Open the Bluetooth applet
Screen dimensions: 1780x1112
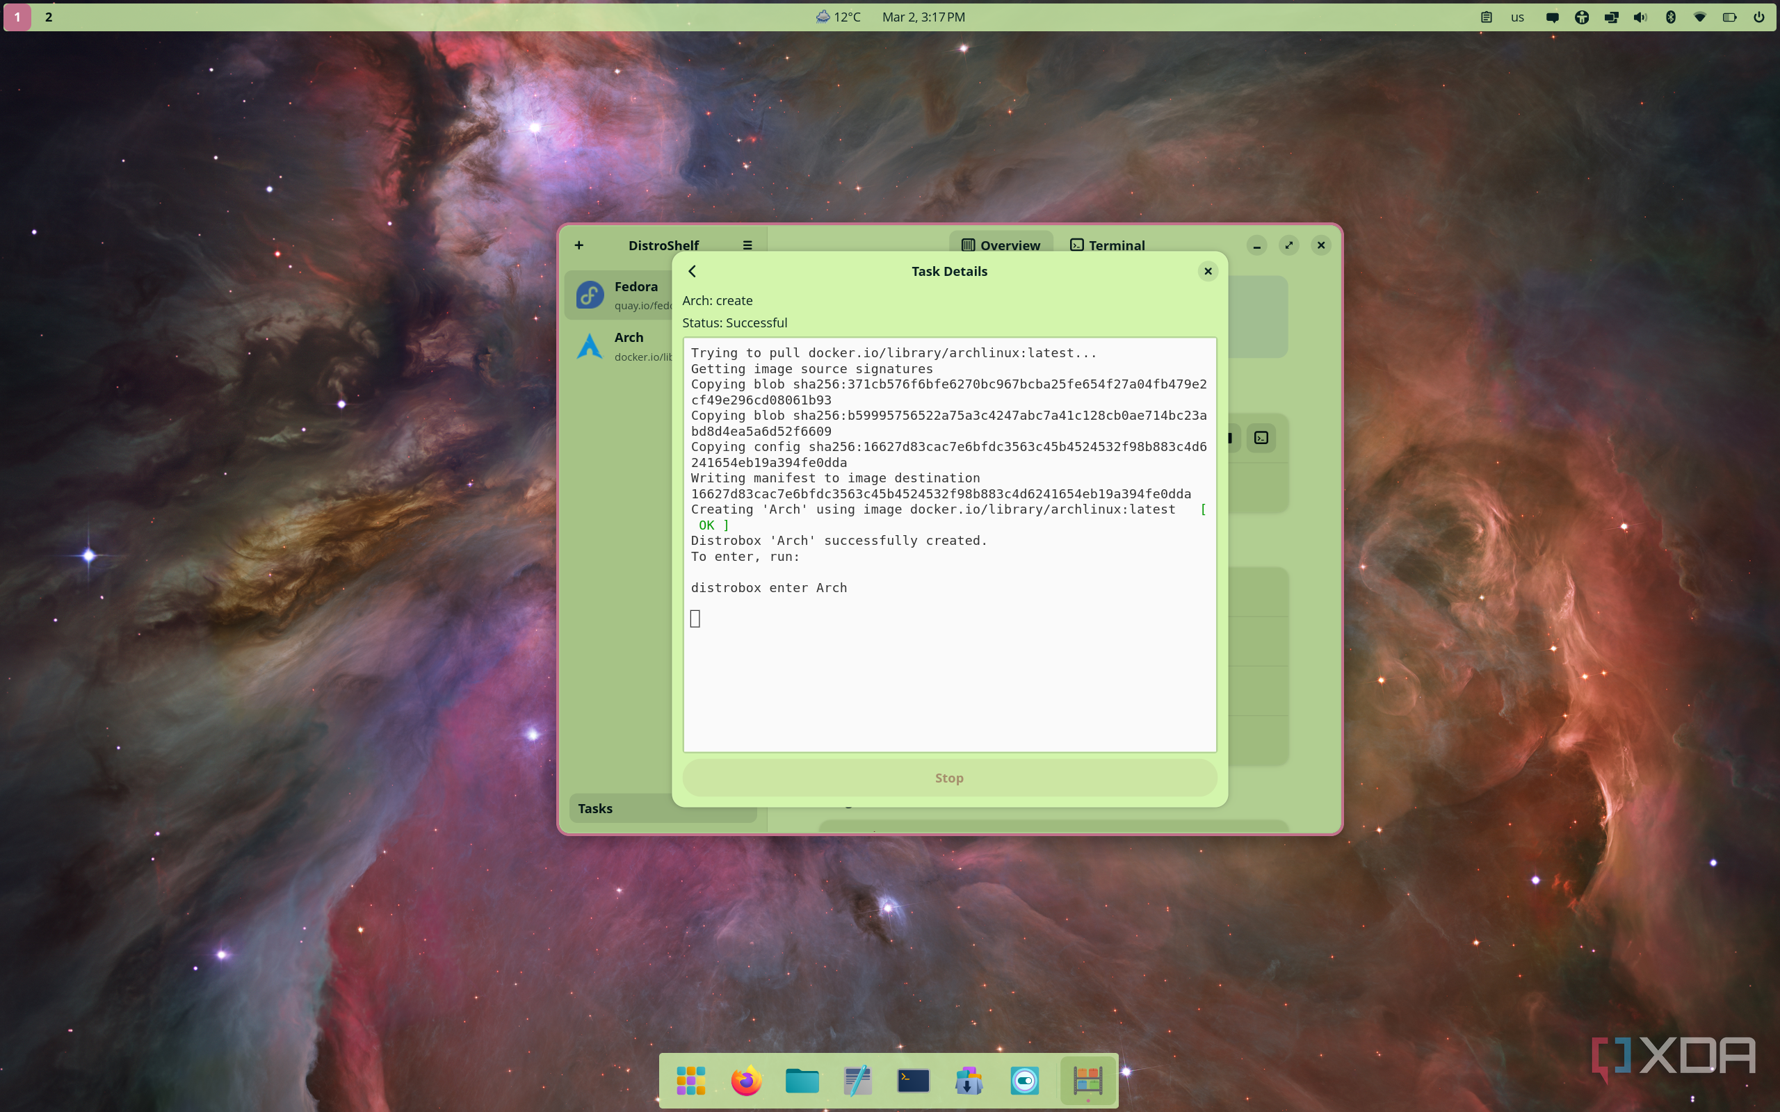(1670, 17)
